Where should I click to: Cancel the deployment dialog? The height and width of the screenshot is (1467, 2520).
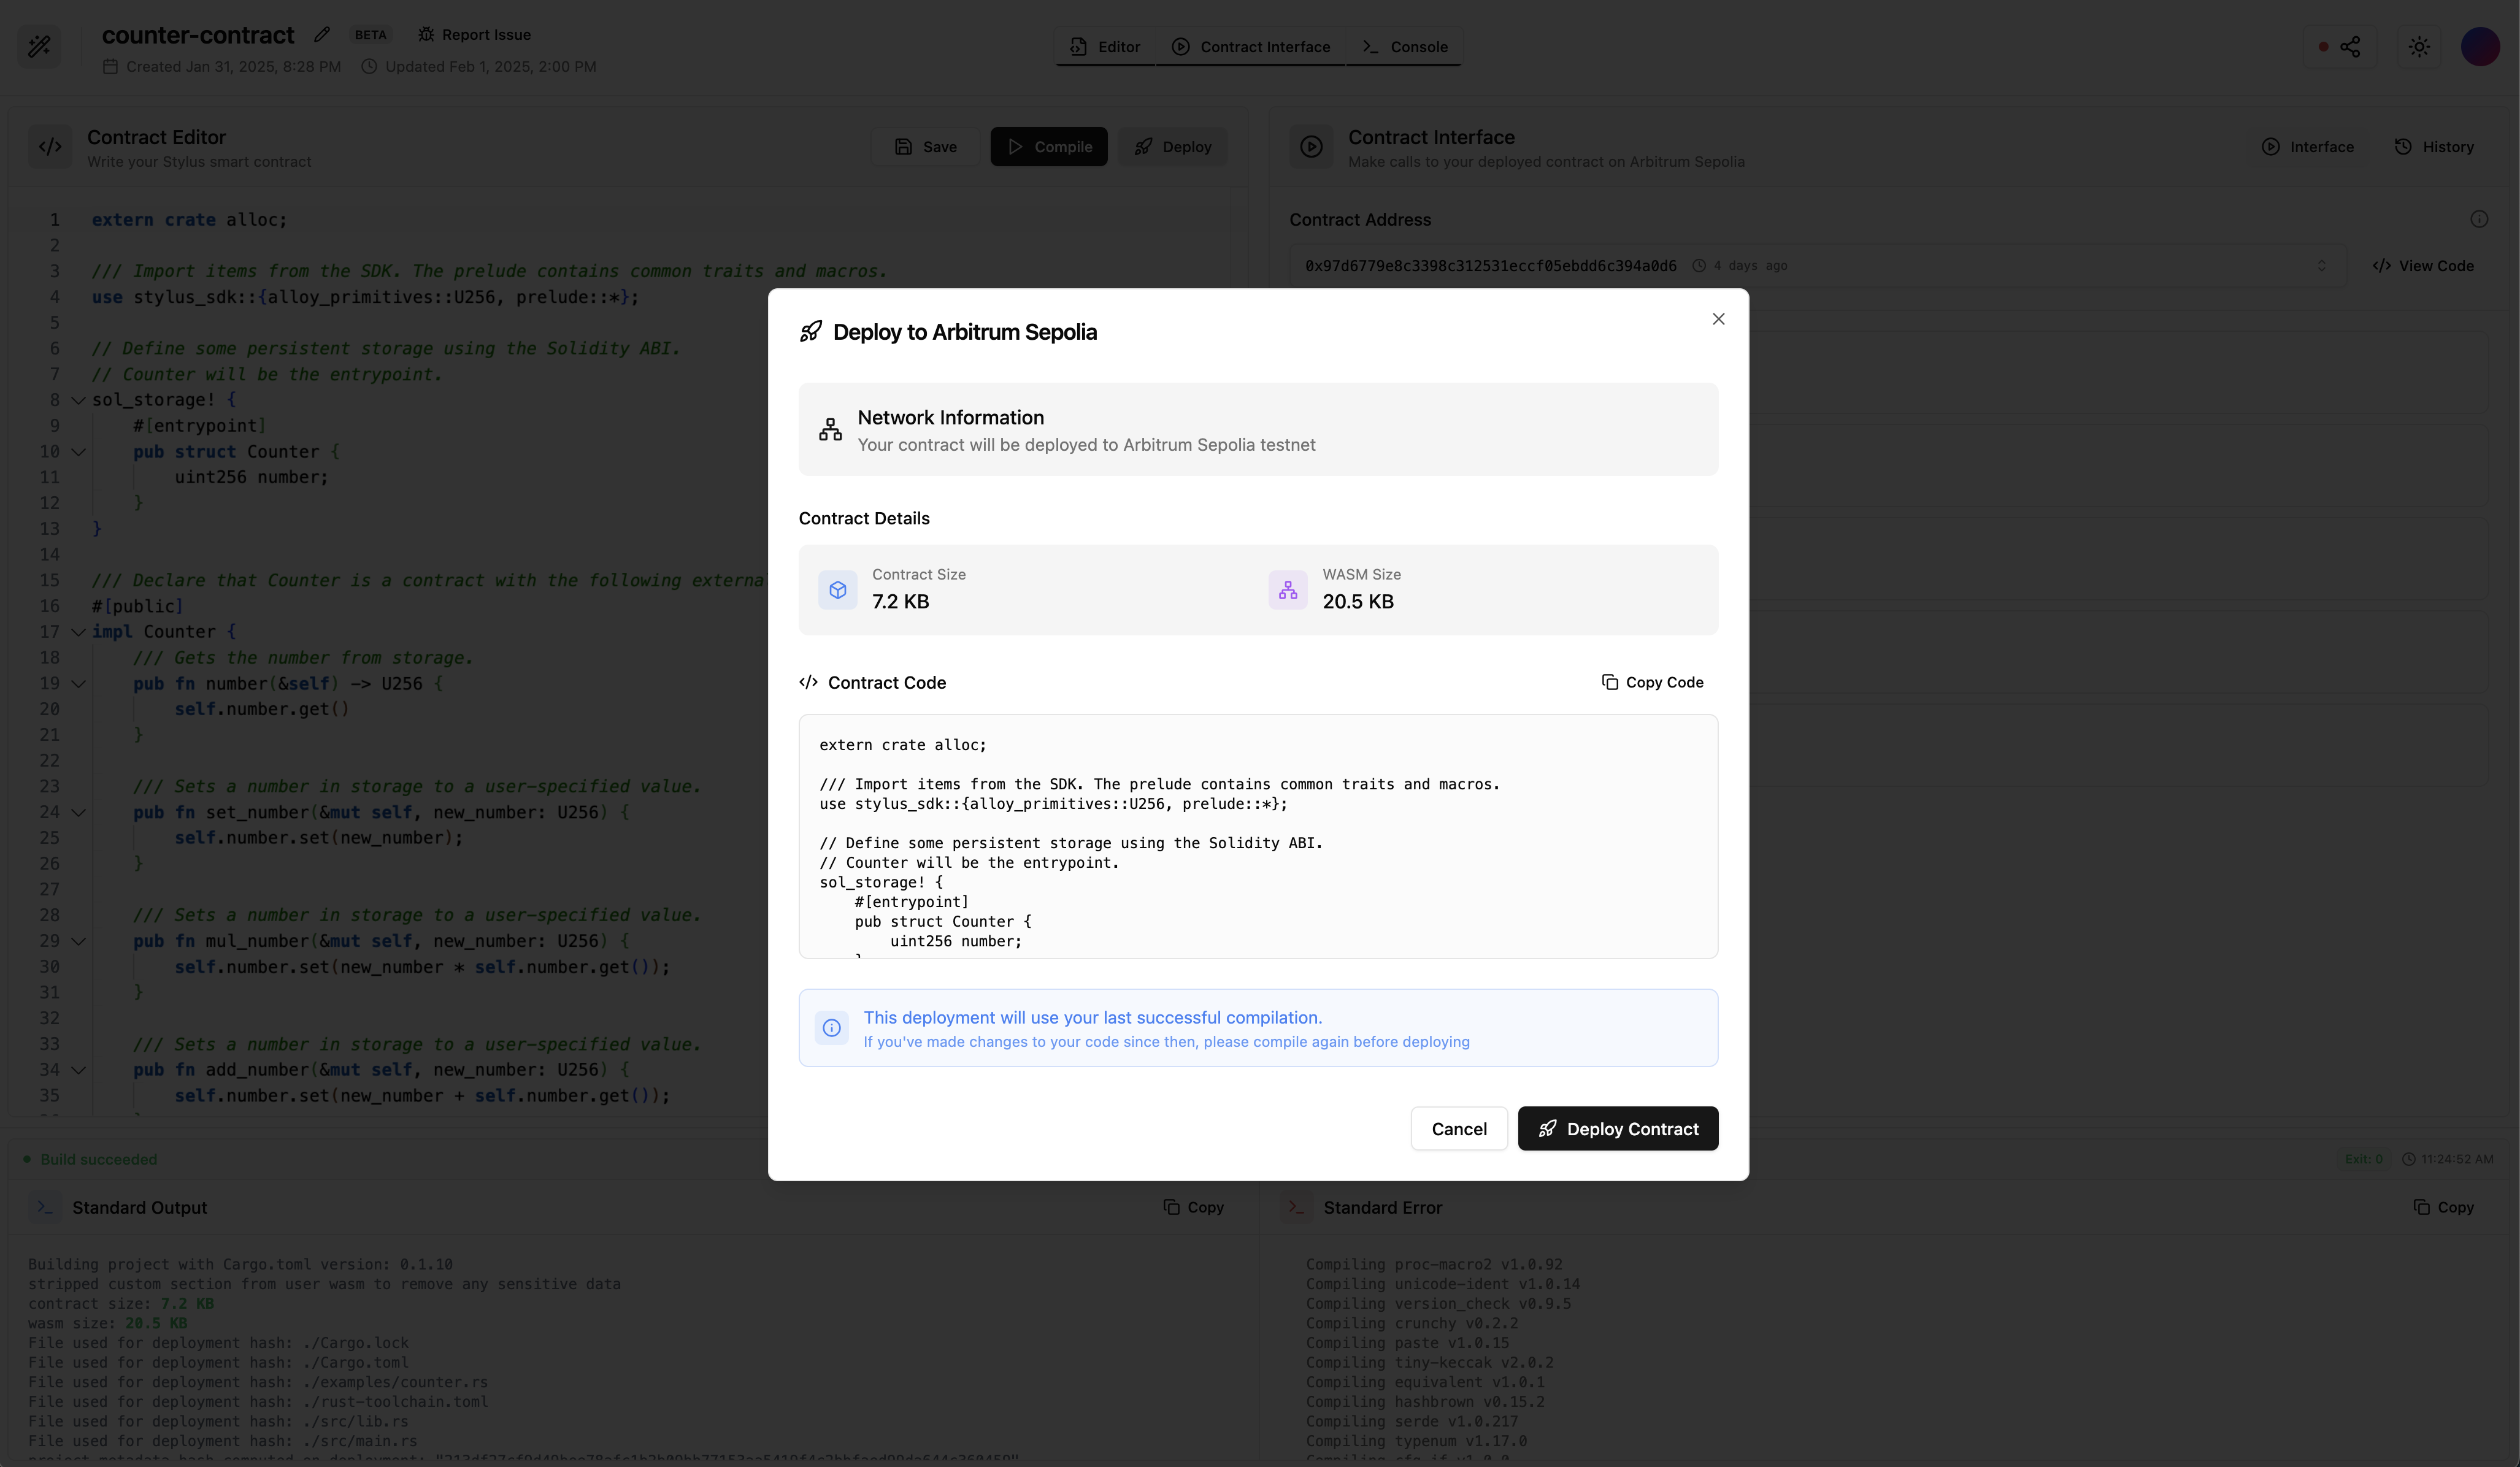pyautogui.click(x=1459, y=1128)
